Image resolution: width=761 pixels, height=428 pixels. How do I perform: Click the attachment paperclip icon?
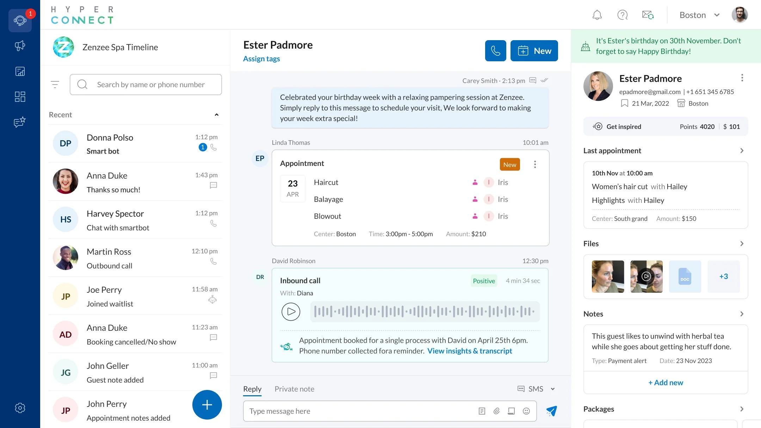(x=496, y=411)
